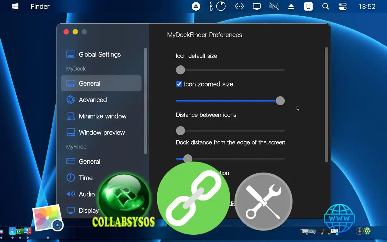Open the blue compass browser icon in dock
The image size is (387, 242).
[12, 231]
